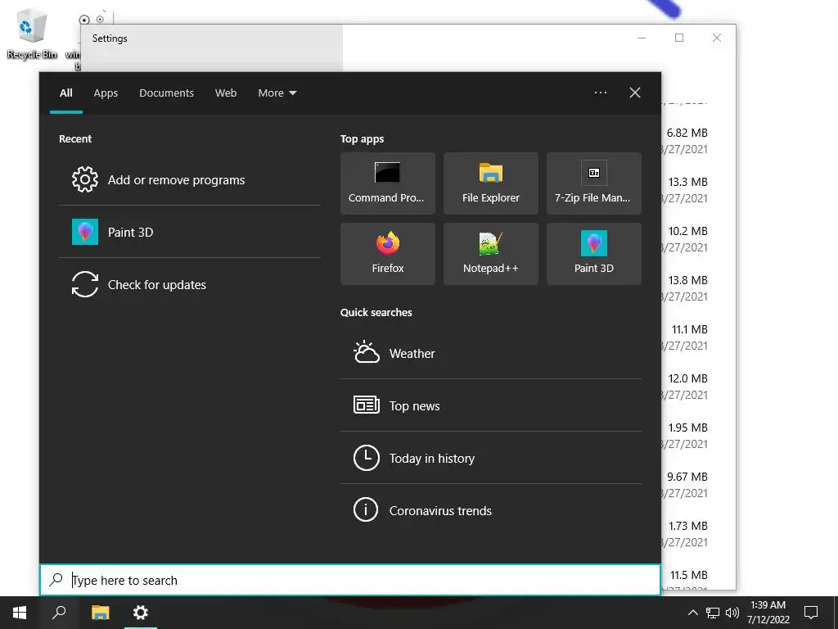This screenshot has width=838, height=629.
Task: Select Settings gear icon on taskbar
Action: [141, 613]
